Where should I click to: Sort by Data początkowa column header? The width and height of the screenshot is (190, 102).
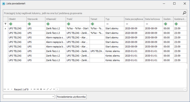click(134, 19)
